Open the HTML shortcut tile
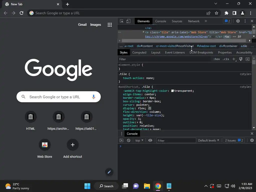 click(x=30, y=120)
